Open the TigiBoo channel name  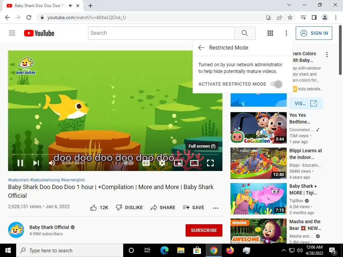tap(296, 201)
